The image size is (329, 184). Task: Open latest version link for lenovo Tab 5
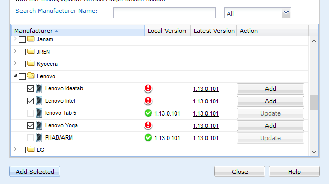tap(205, 113)
